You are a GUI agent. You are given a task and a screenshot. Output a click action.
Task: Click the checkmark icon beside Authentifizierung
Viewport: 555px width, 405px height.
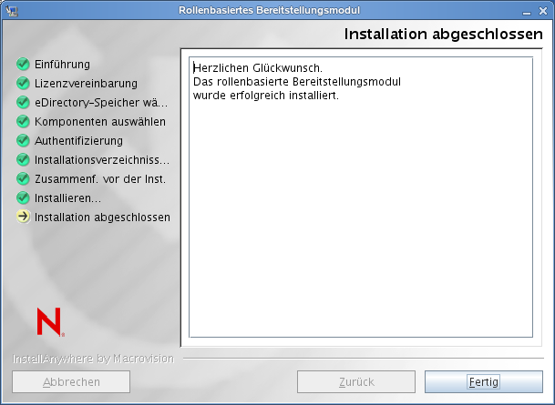(x=23, y=140)
